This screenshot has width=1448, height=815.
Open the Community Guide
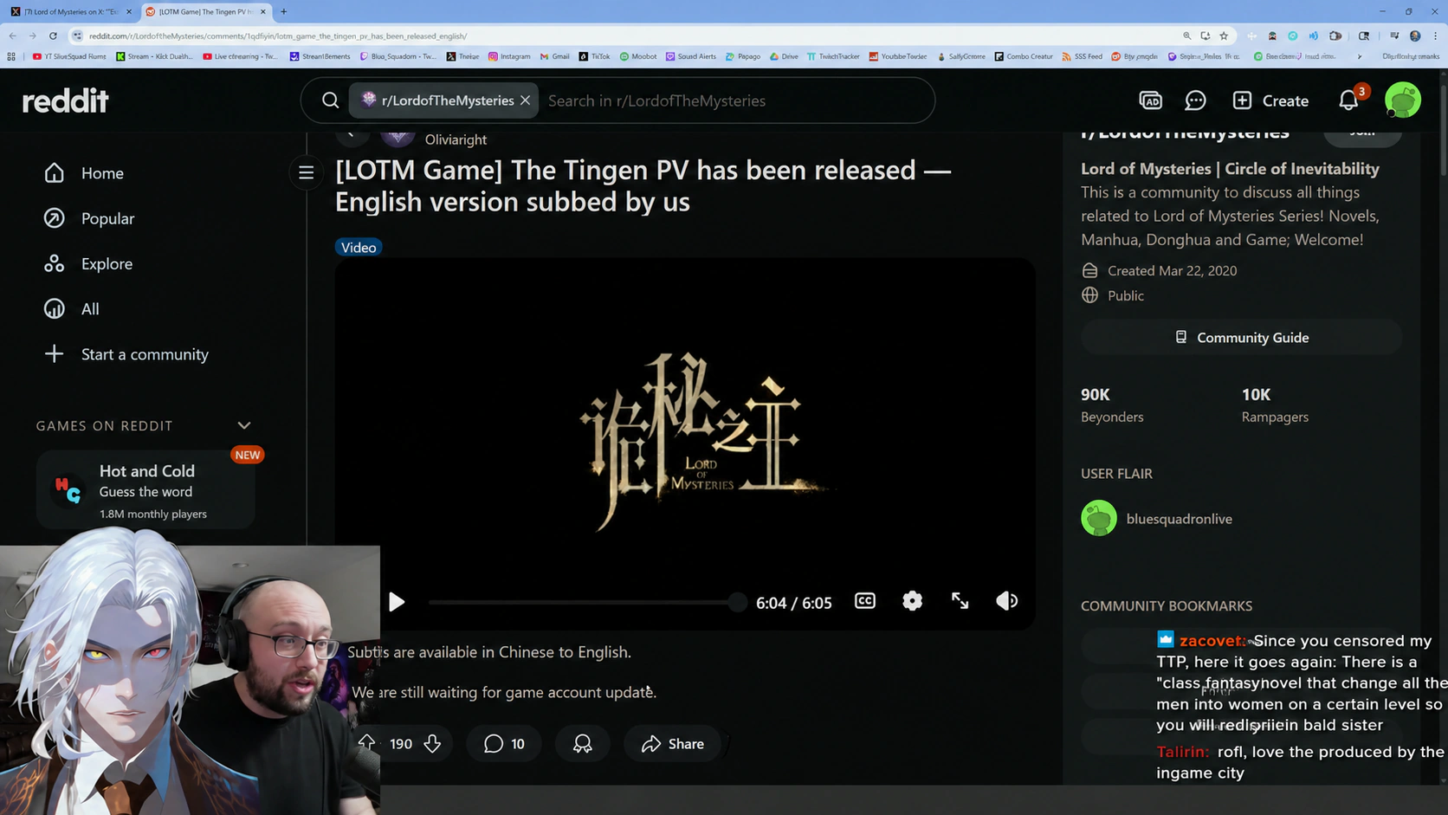[x=1241, y=337]
